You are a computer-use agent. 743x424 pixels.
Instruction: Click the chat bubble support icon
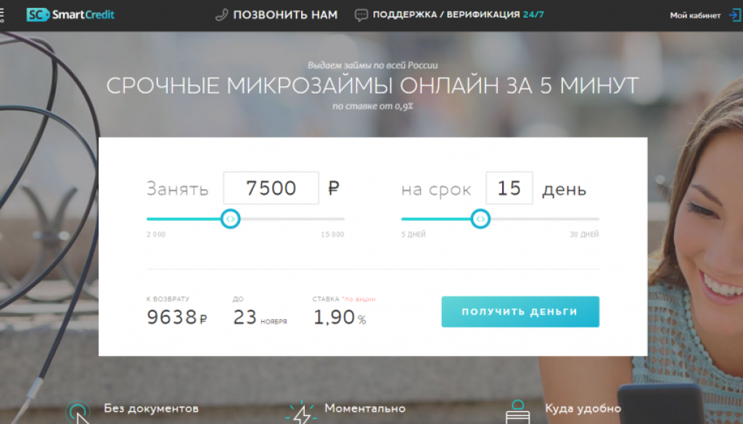[x=361, y=15]
